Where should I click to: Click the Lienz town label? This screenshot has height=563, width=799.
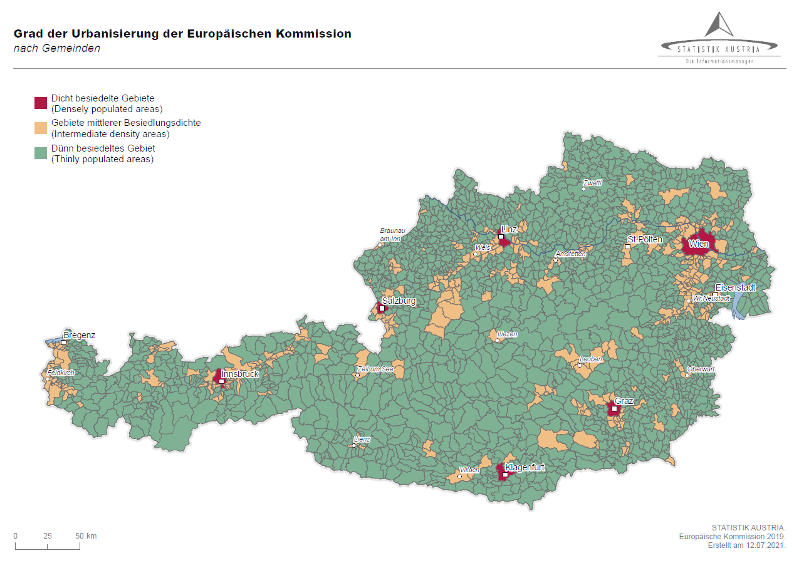click(x=362, y=440)
